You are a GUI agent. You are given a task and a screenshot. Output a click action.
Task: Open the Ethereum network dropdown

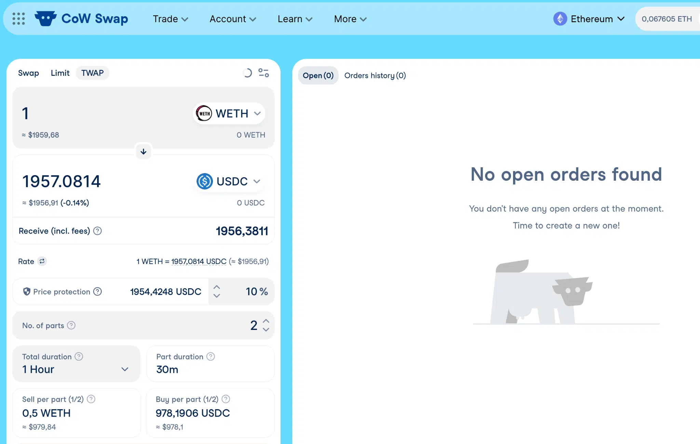[589, 19]
